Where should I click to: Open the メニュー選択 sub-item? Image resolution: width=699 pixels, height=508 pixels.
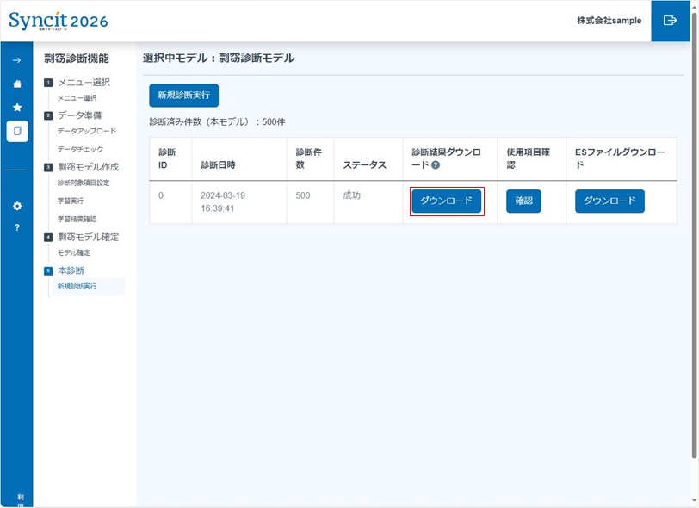pyautogui.click(x=77, y=98)
